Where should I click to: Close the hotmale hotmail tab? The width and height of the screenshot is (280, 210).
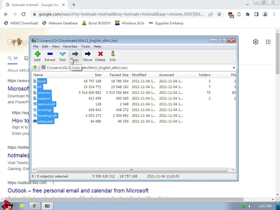pyautogui.click(x=63, y=5)
